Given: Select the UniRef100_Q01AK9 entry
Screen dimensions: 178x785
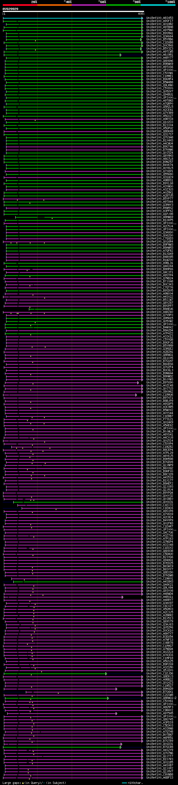Looking at the screenshot, I should [160, 422].
